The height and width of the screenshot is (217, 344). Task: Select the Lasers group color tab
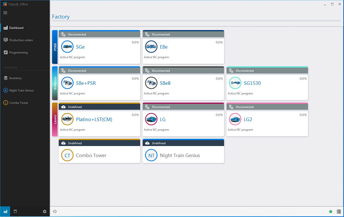point(55,119)
